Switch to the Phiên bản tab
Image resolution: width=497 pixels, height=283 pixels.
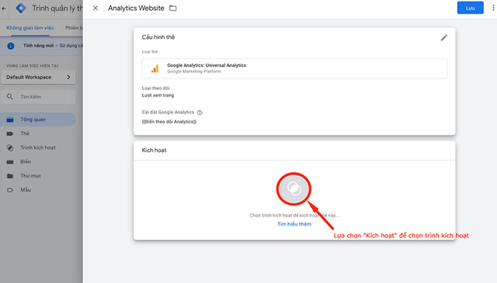pos(74,28)
